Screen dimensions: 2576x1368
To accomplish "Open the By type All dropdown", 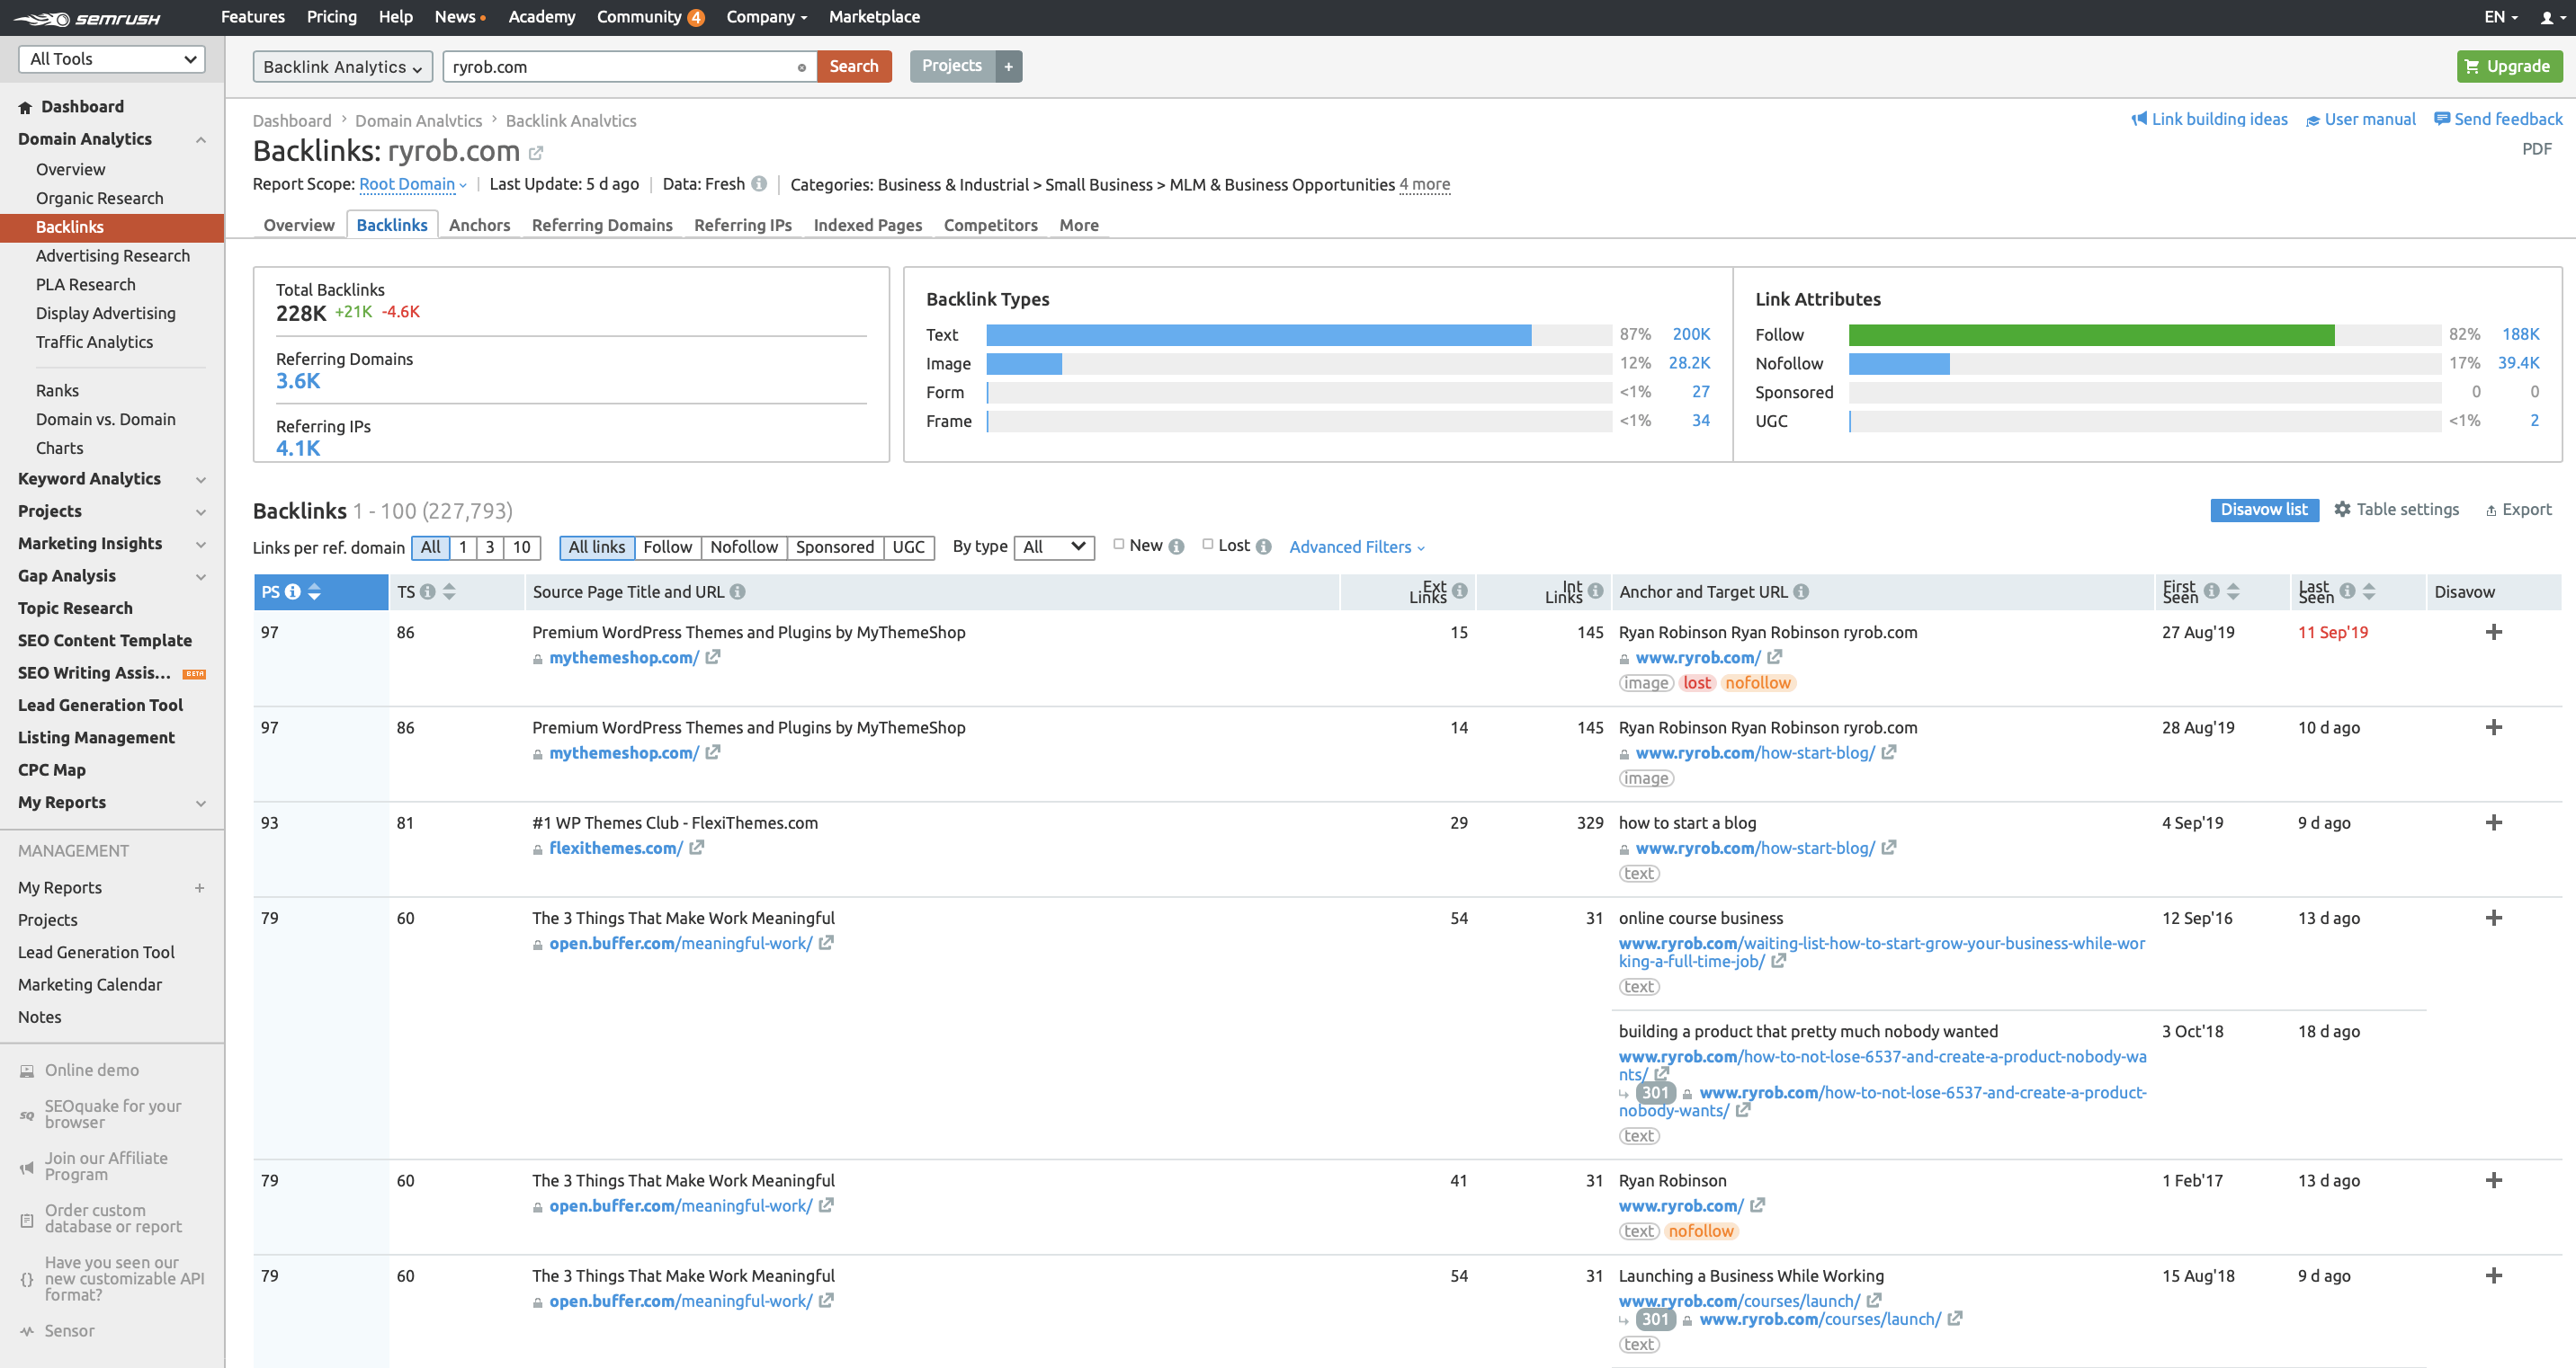I will click(x=1054, y=546).
